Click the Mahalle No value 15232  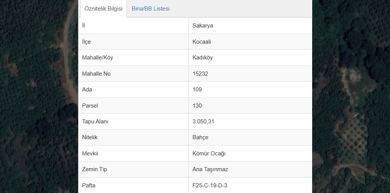coord(200,74)
